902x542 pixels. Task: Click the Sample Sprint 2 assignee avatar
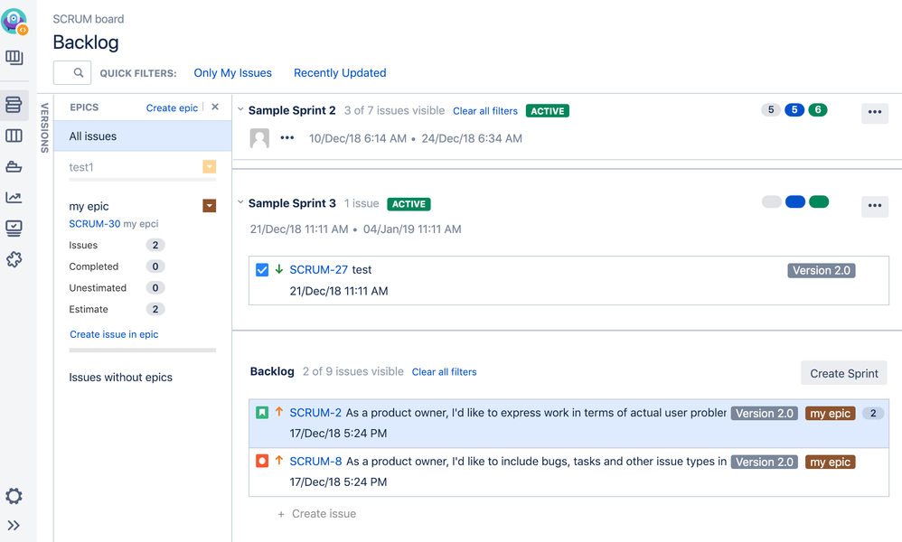tap(259, 138)
